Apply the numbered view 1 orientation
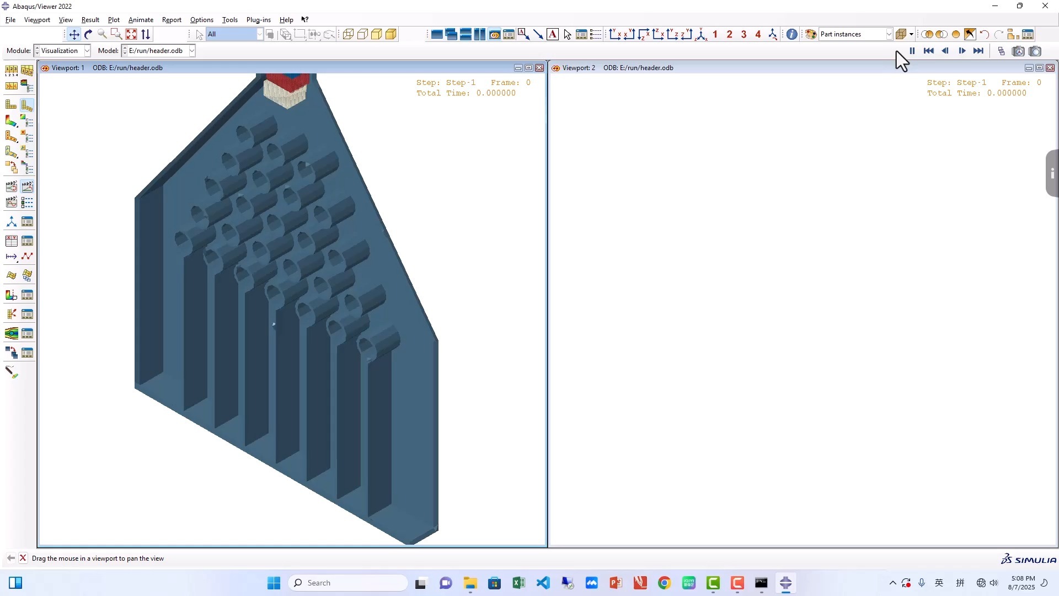 click(x=715, y=34)
